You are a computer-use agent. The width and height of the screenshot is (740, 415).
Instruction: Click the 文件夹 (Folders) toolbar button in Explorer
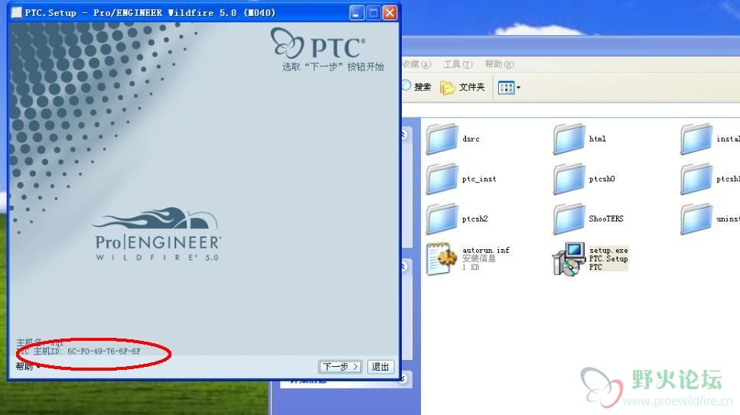[462, 87]
